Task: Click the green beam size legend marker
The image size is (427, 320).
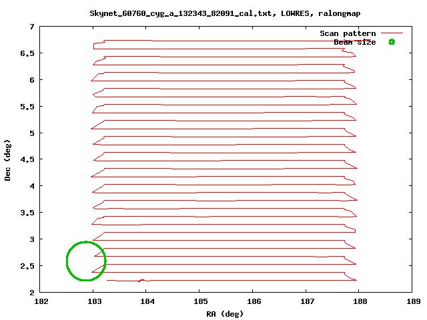Action: 392,42
